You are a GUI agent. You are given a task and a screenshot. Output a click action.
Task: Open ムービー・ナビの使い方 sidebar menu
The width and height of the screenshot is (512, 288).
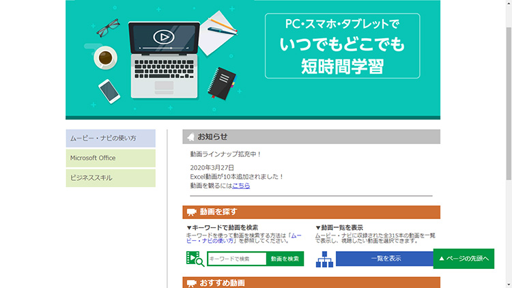pos(111,139)
